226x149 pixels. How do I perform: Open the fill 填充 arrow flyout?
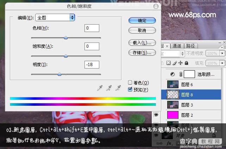pos(222,63)
